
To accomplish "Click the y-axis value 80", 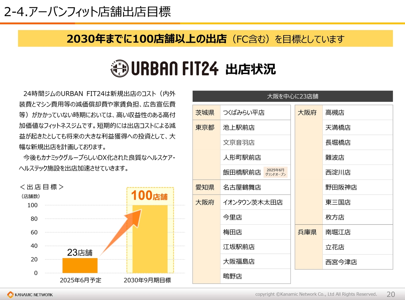I will point(34,219).
